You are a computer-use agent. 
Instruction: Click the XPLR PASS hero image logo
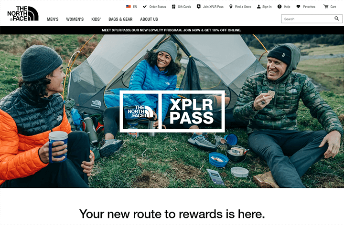172,111
